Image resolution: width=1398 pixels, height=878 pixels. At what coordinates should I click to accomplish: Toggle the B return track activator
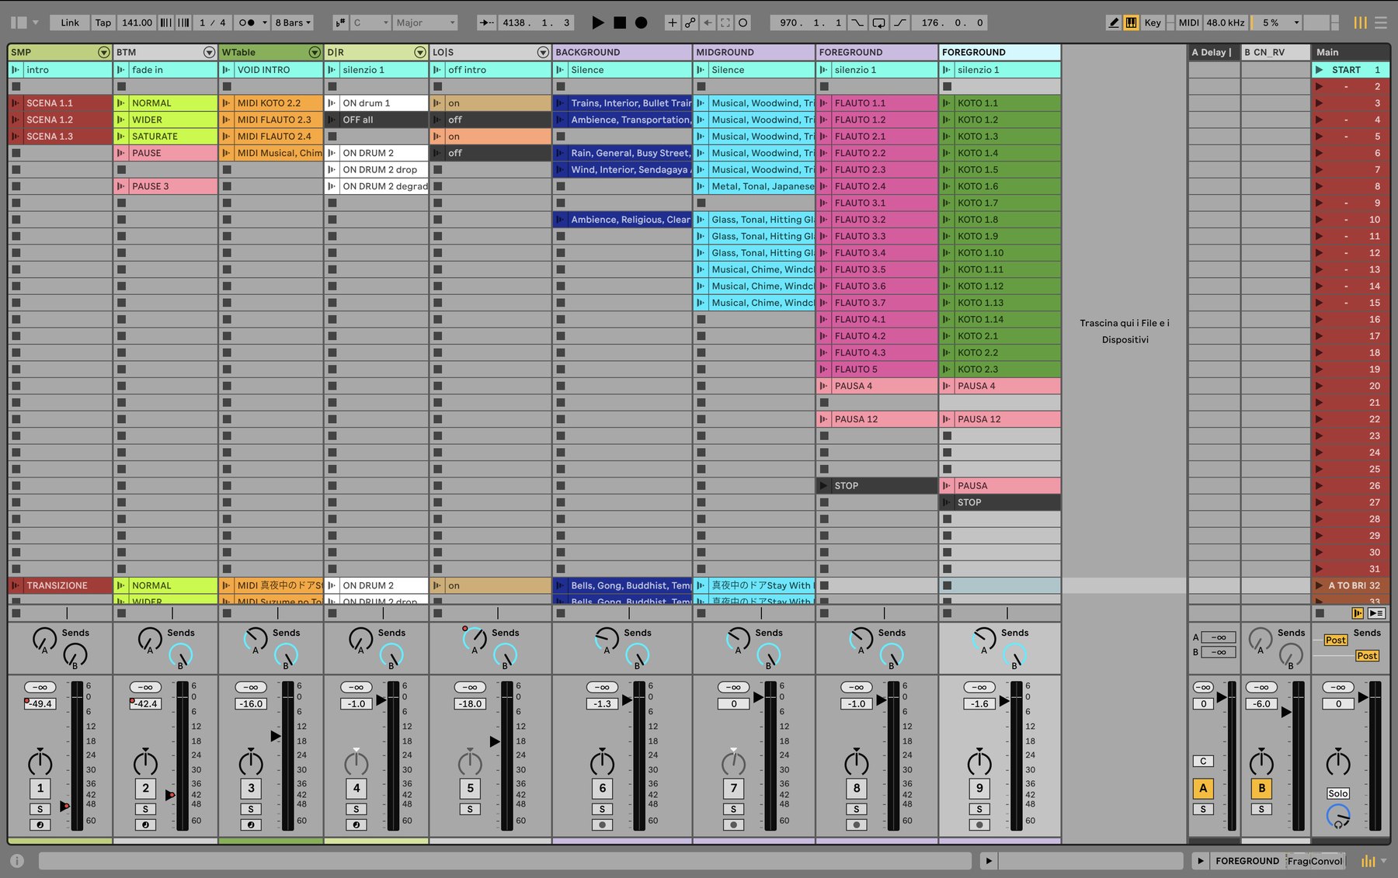(1261, 788)
